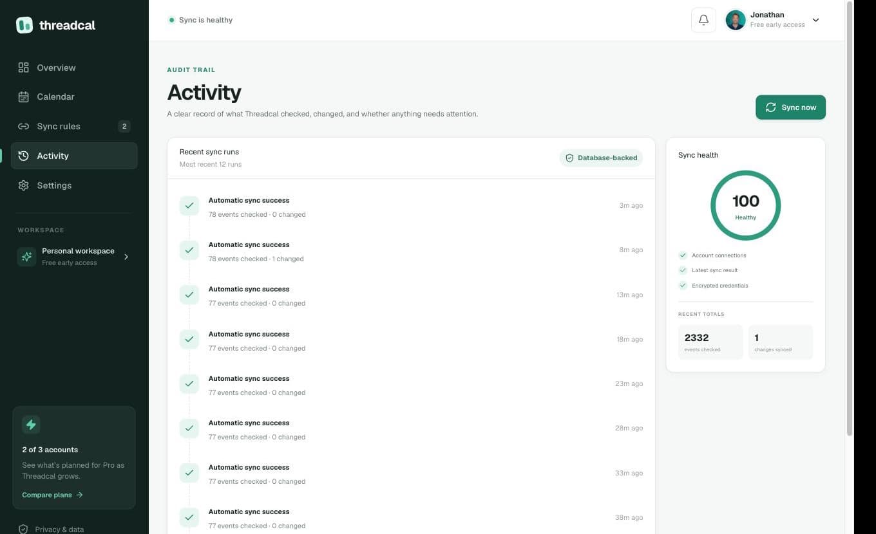The image size is (876, 534).
Task: Expand the Personal workspace chevron
Action: click(x=126, y=257)
